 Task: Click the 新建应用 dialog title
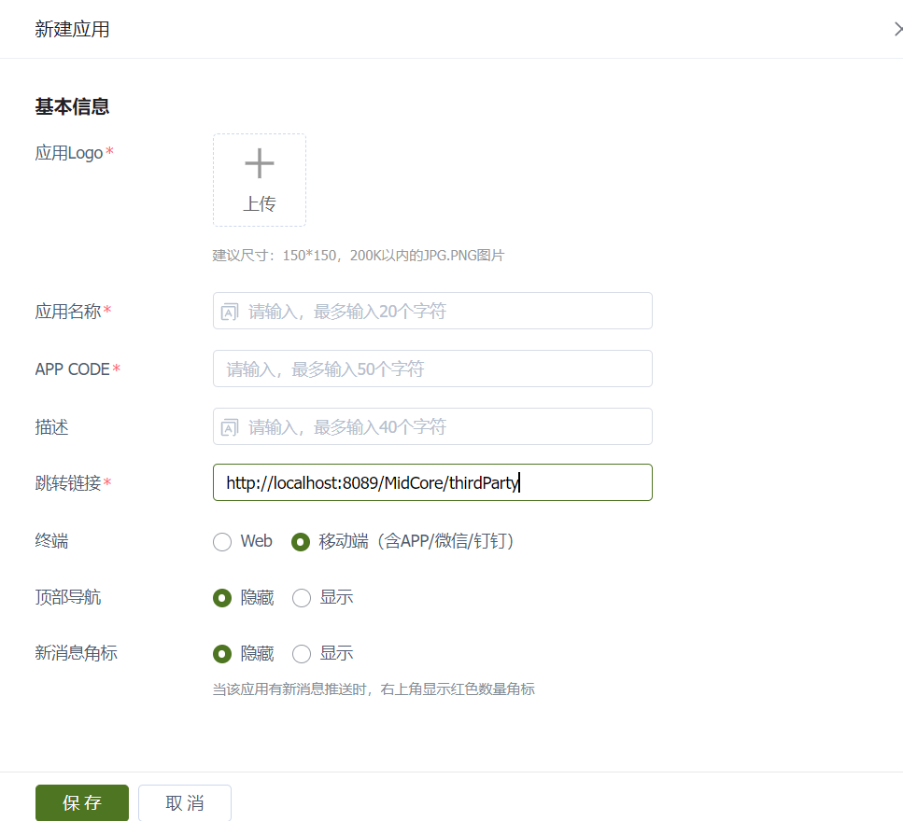click(72, 29)
